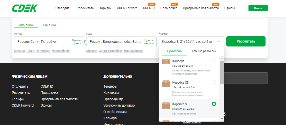Click the Войти login button
Image resolution: width=286 pixels, height=125 pixels.
coord(258,8)
